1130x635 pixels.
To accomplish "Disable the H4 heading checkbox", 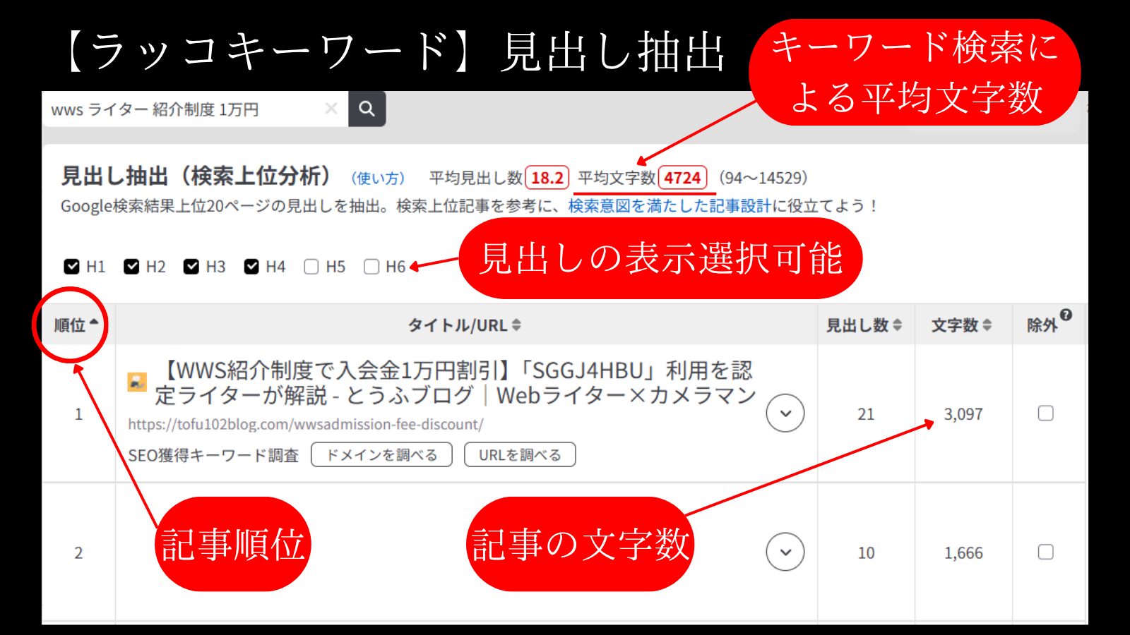I will [x=251, y=267].
